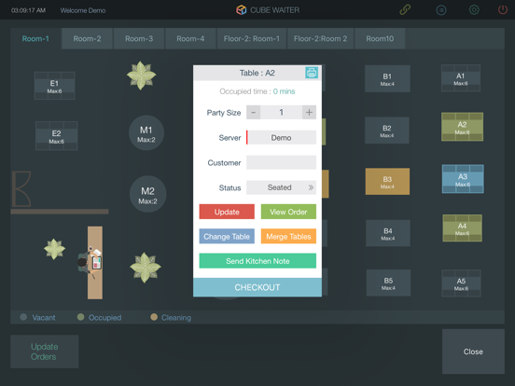Screen dimensions: 515x386
Task: Click the link chain icon in header
Action: click(405, 10)
